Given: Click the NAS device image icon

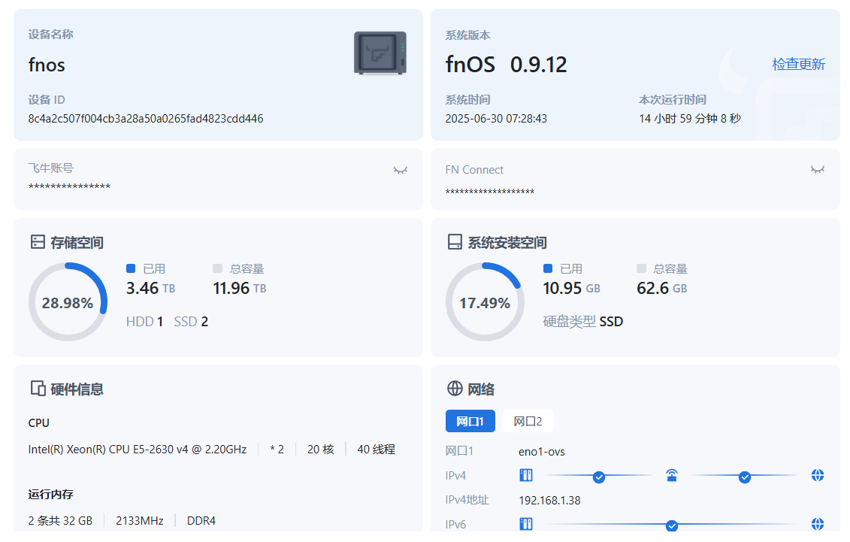Looking at the screenshot, I should click(x=380, y=53).
